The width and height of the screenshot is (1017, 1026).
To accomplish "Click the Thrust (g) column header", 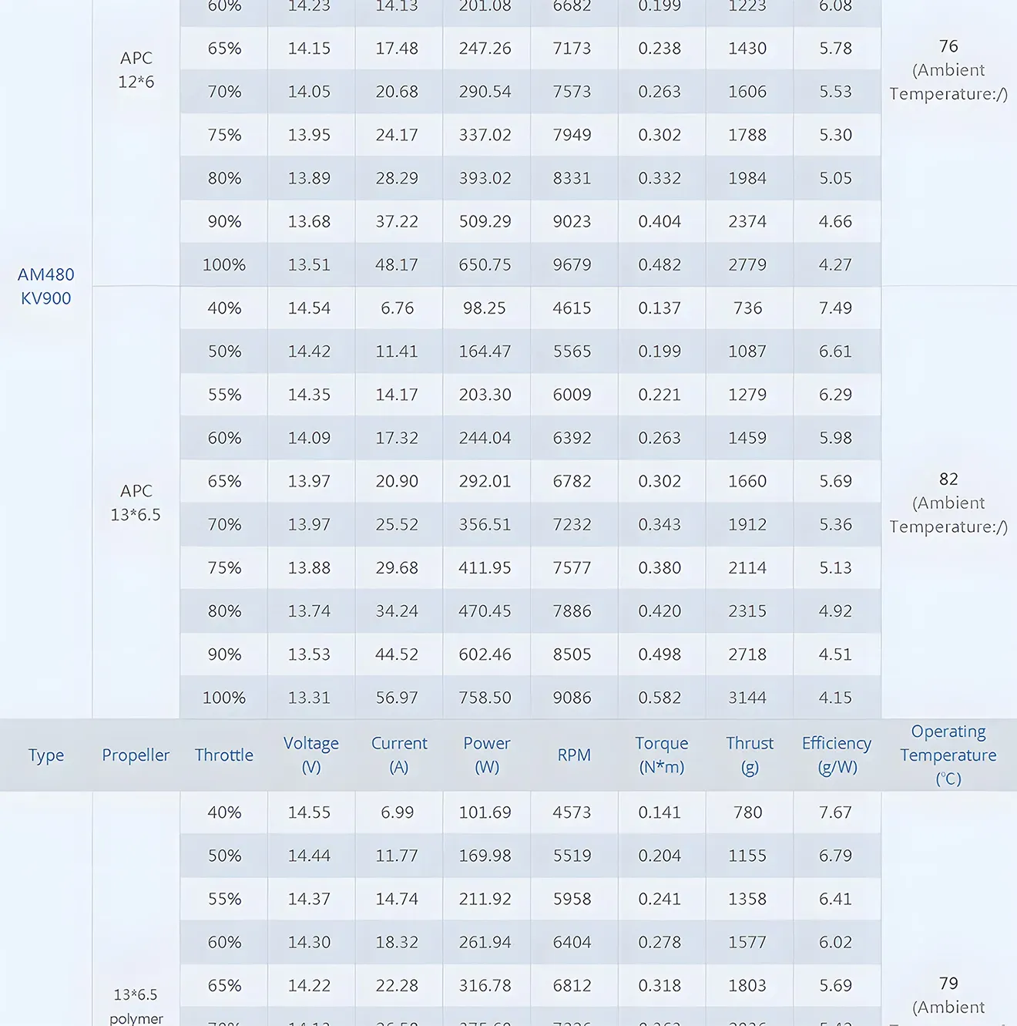I will tap(750, 755).
